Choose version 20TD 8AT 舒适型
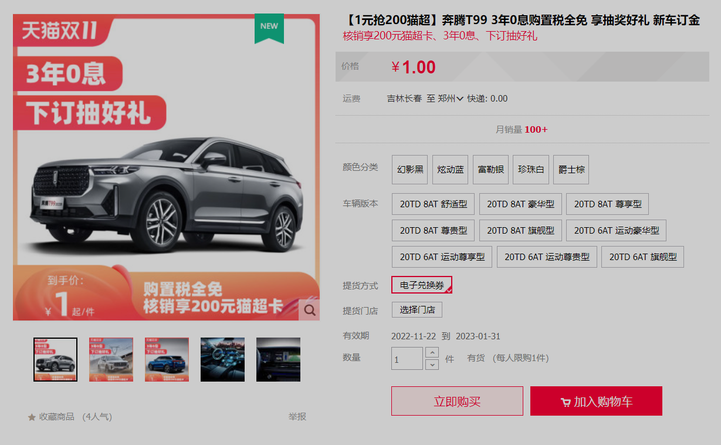Image resolution: width=721 pixels, height=445 pixels. 434,204
